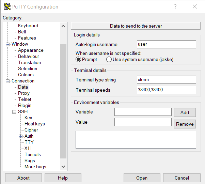Focus the Auto-login username field
The image size is (205, 184).
[166, 44]
